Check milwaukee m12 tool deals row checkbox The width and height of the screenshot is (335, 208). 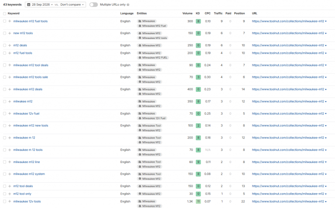4,65
